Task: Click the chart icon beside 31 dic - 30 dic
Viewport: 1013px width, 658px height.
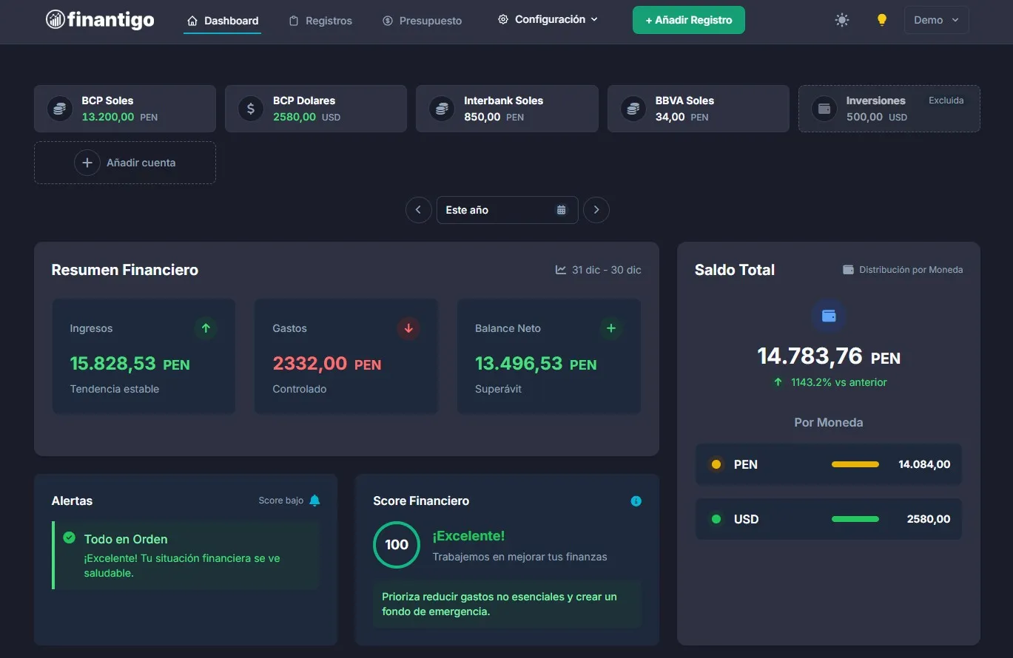Action: 560,269
